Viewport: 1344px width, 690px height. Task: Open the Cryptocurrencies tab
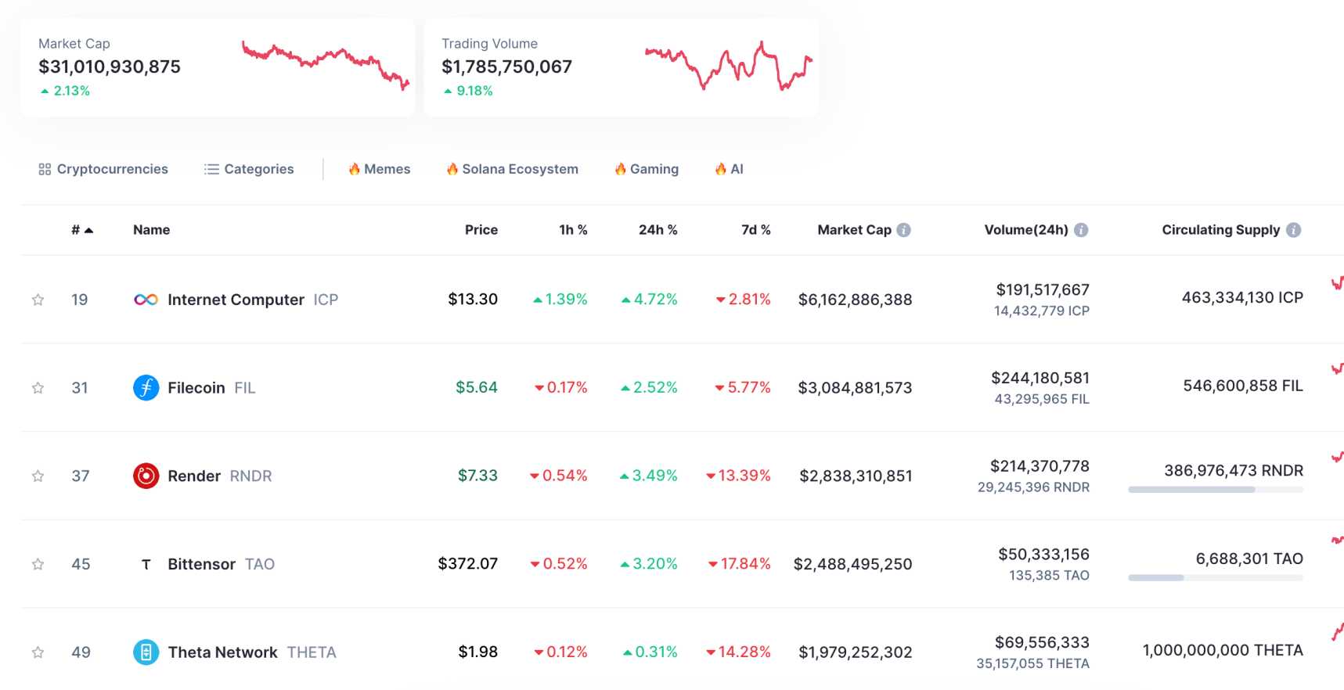(x=103, y=169)
